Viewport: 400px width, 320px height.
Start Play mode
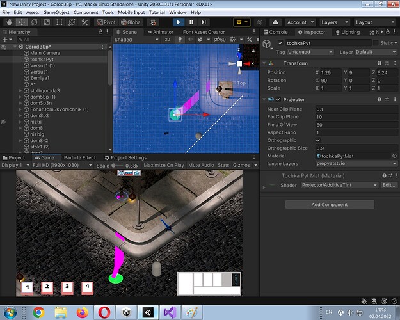(179, 22)
